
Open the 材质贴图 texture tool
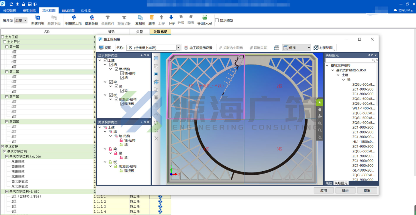324,48
